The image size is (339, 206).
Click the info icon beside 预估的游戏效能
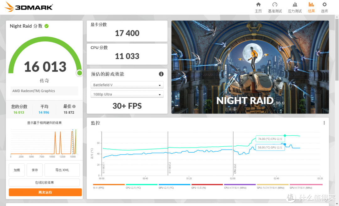tap(161, 74)
